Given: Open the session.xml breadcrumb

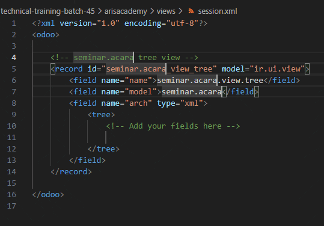Looking at the screenshot, I should [x=218, y=11].
